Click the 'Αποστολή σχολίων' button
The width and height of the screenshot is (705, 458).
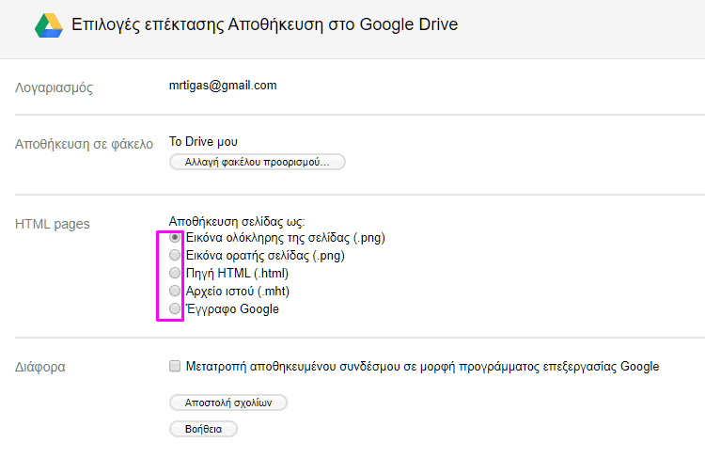[x=228, y=403]
